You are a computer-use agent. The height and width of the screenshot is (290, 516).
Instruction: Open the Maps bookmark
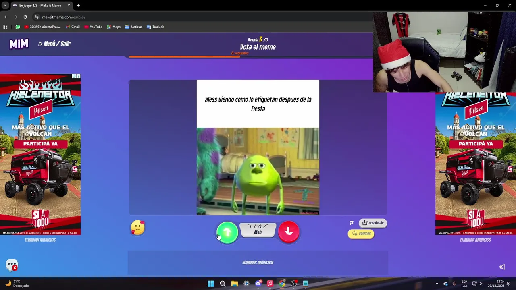tap(114, 27)
